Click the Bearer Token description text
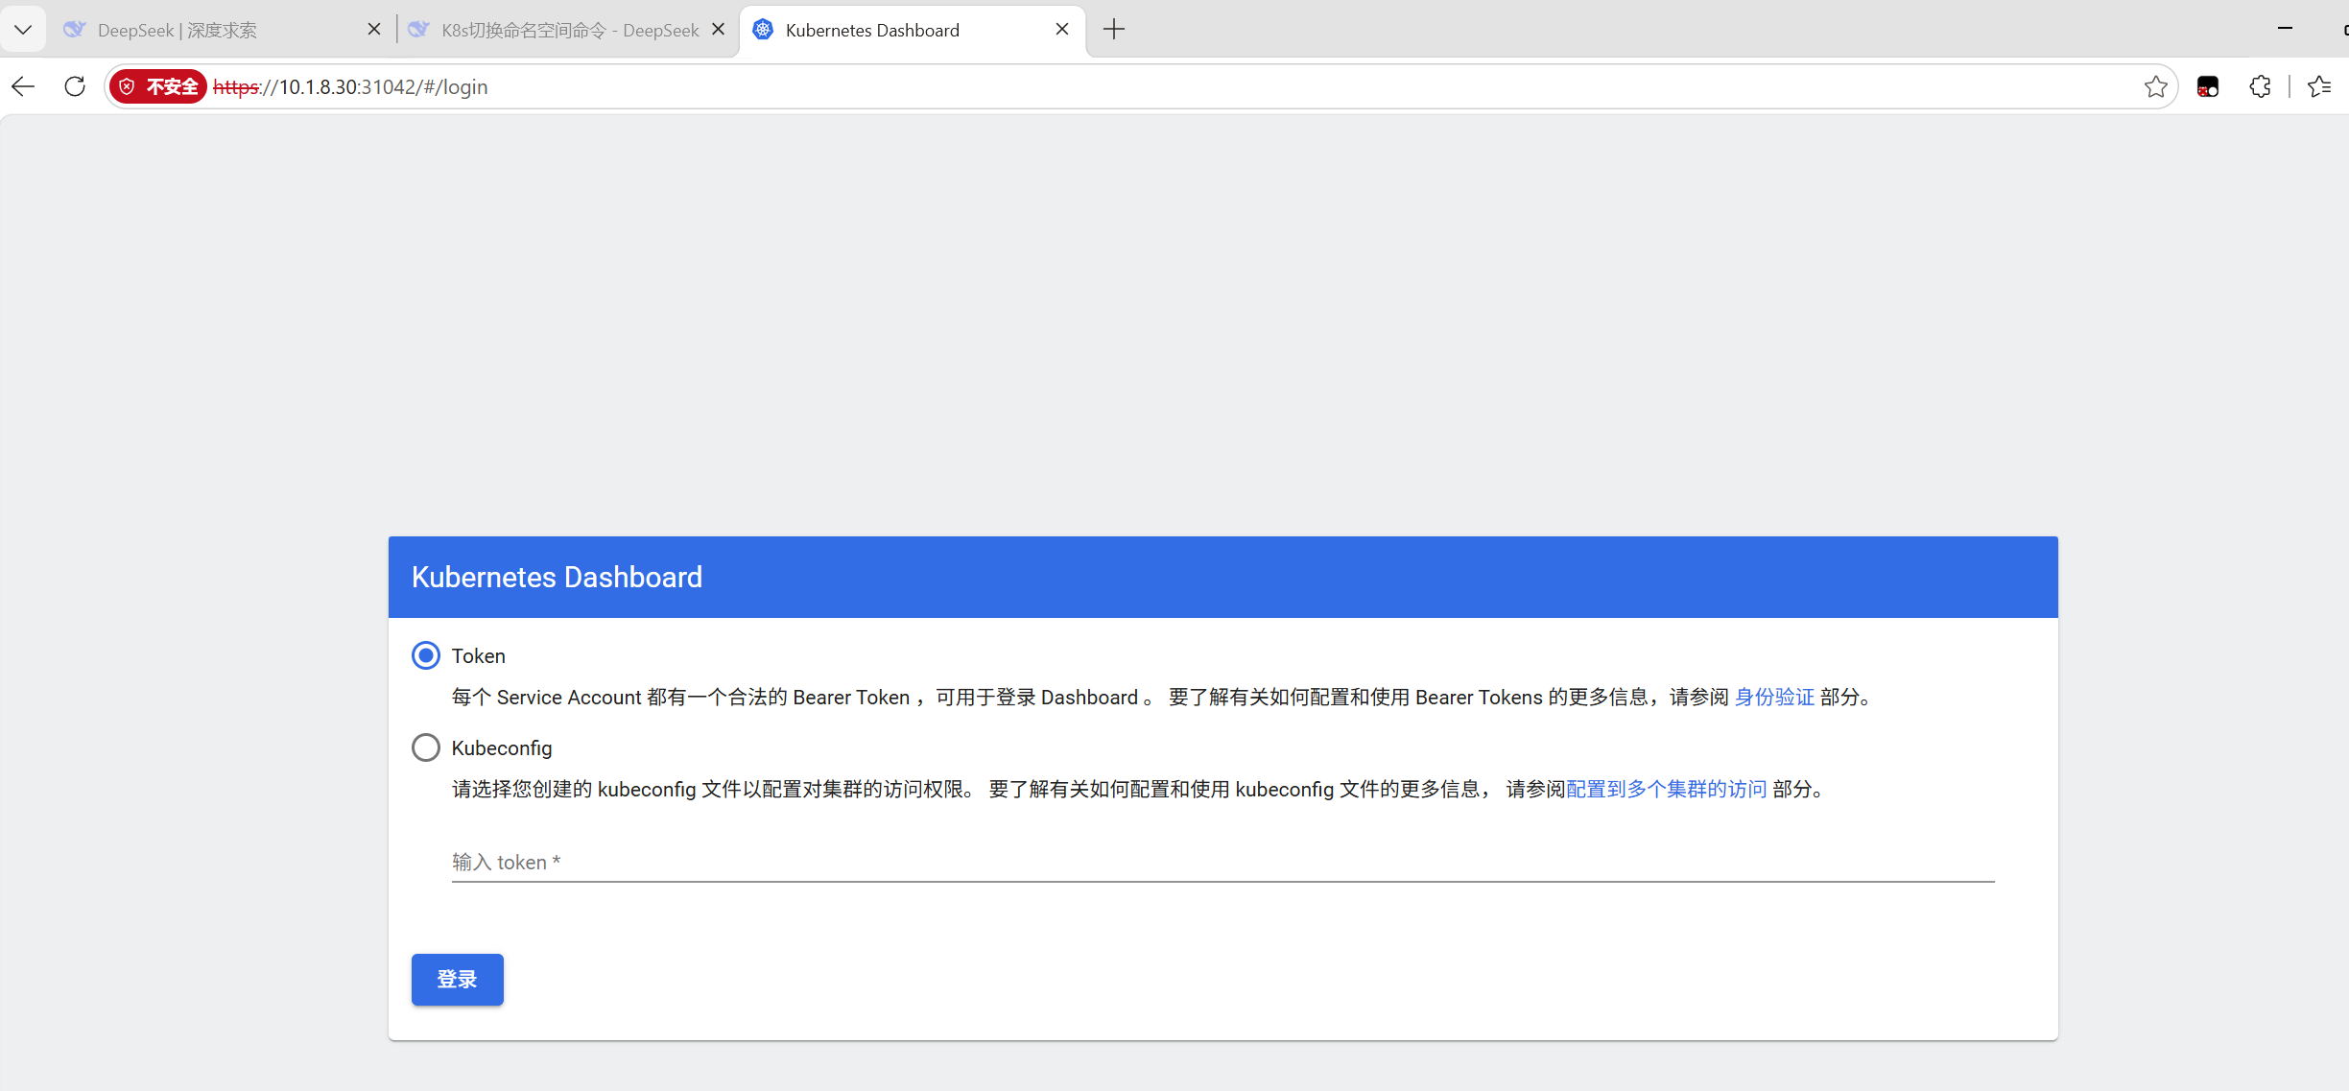 click(x=1161, y=697)
